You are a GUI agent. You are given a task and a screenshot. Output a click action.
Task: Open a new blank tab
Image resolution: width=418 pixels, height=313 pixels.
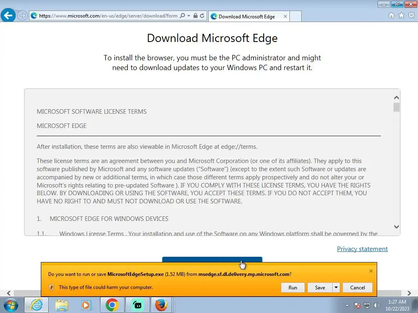(296, 16)
